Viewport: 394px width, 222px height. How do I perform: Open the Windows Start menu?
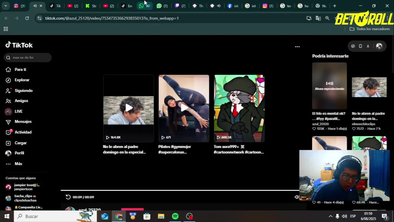click(7, 216)
